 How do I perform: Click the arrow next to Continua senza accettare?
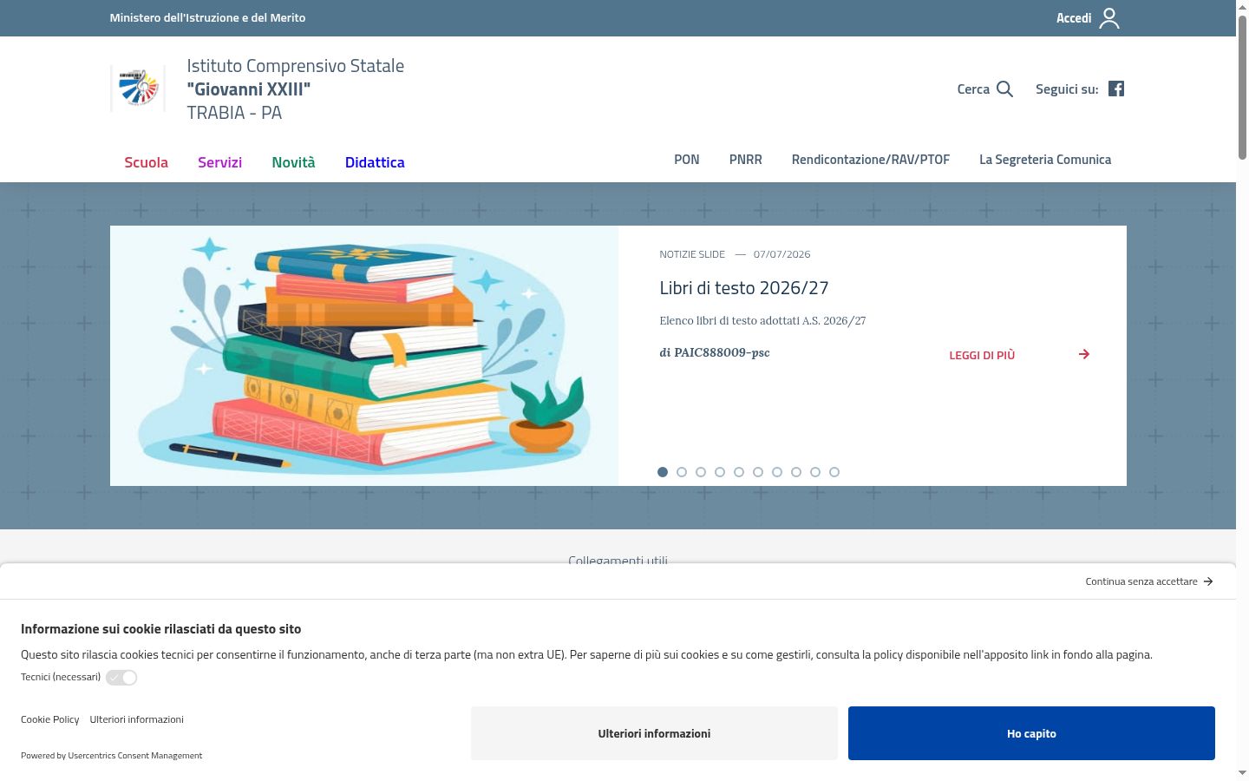1208,581
